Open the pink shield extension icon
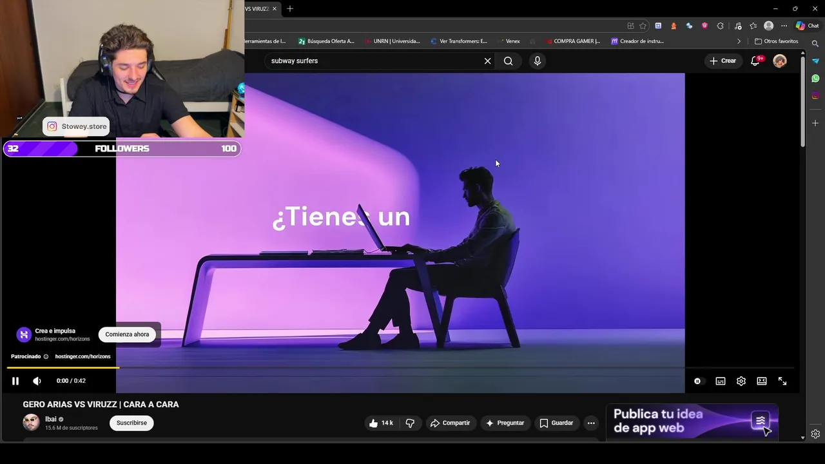The image size is (825, 464). pos(704,26)
